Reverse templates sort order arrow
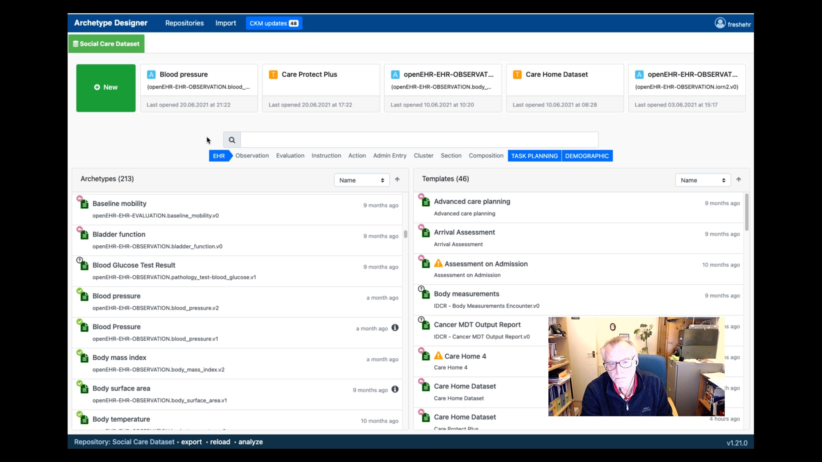Image resolution: width=822 pixels, height=462 pixels. (x=739, y=180)
